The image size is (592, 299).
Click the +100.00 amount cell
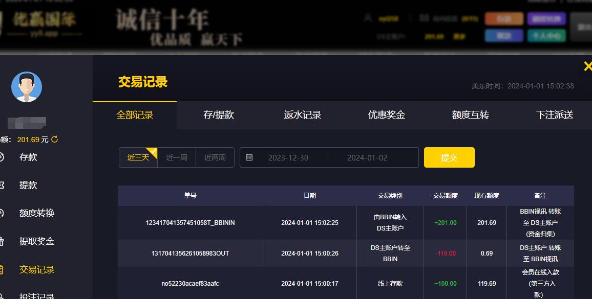point(445,283)
